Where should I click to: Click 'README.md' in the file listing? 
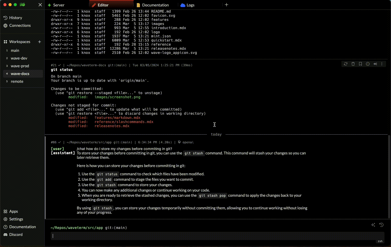(161, 11)
